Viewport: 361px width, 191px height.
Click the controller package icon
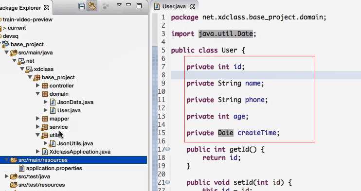(x=45, y=86)
